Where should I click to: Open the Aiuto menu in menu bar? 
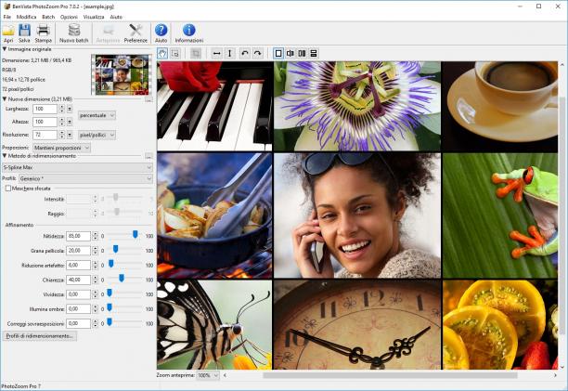[116, 17]
